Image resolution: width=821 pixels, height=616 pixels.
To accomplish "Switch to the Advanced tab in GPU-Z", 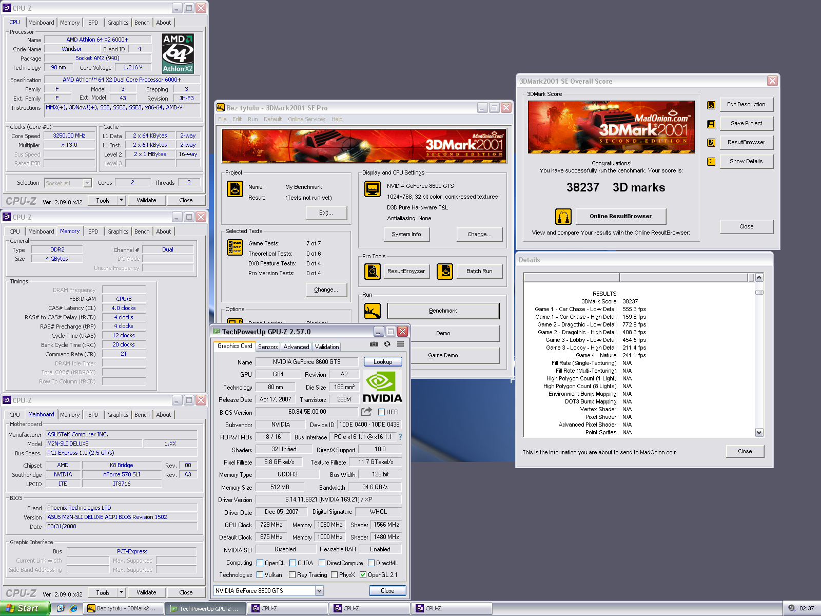I will pyautogui.click(x=296, y=347).
